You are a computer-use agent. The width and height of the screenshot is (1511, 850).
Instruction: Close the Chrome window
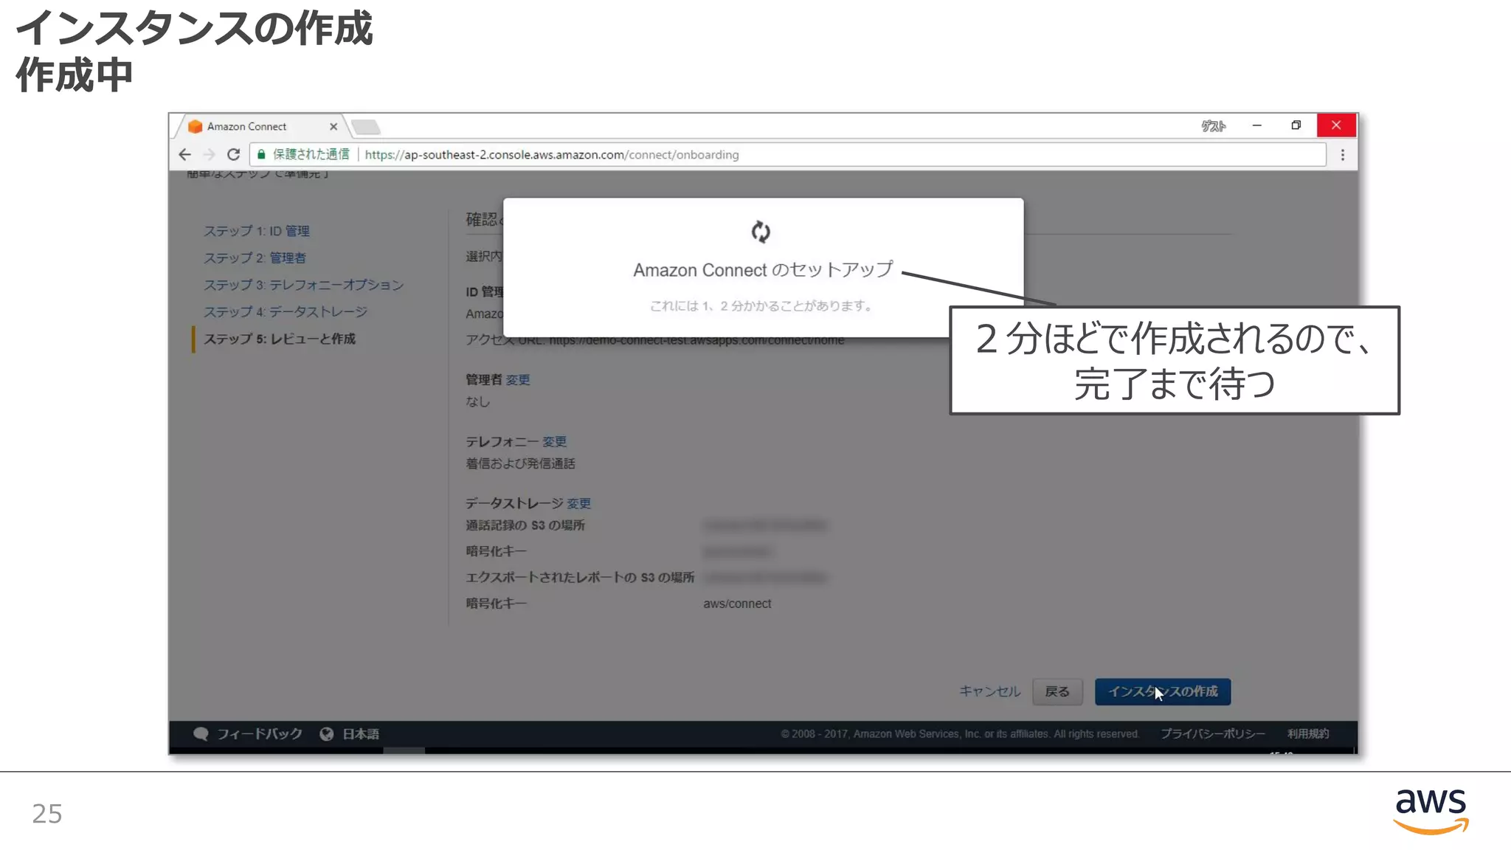click(x=1336, y=125)
